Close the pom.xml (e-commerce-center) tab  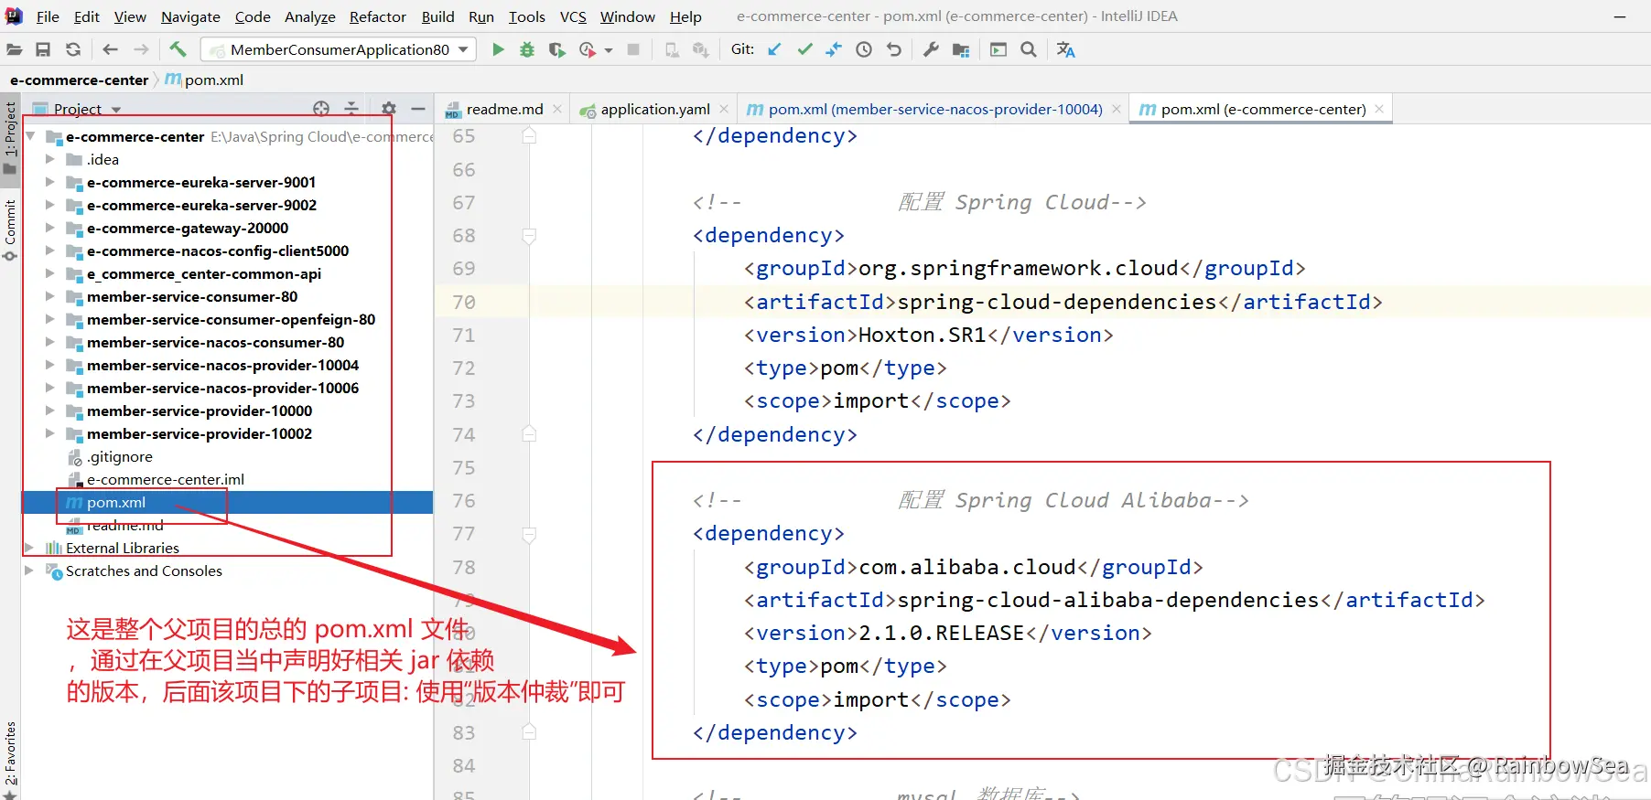pyautogui.click(x=1379, y=109)
